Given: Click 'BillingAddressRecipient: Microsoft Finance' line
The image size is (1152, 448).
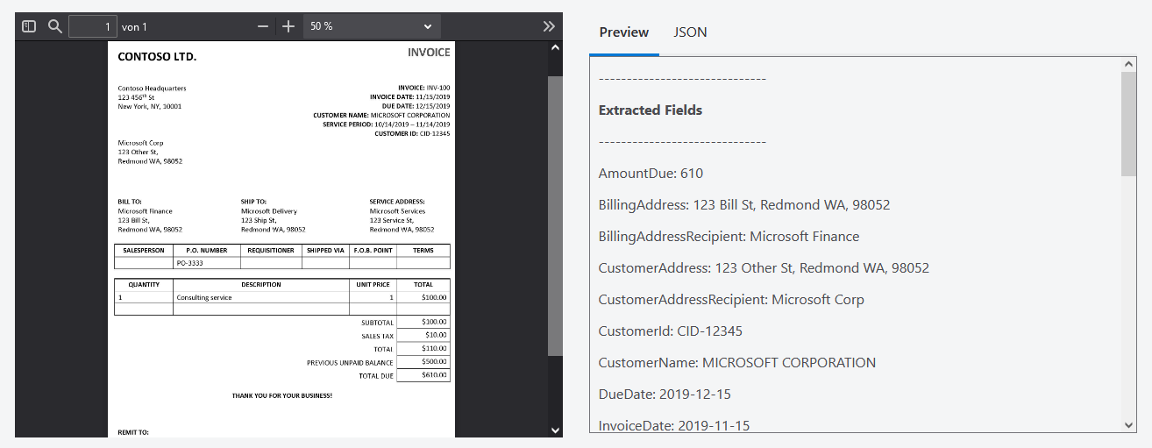Looking at the screenshot, I should coord(729,237).
